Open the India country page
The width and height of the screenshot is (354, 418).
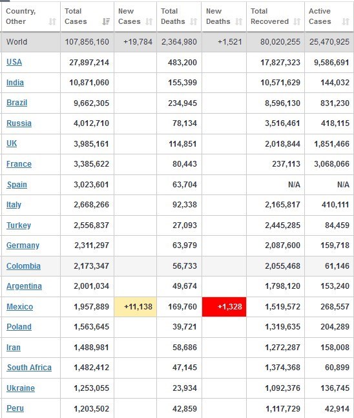[x=15, y=83]
